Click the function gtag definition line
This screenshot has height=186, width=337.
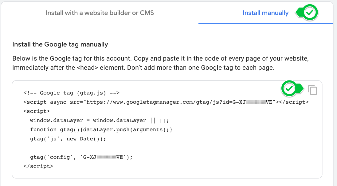click(101, 129)
